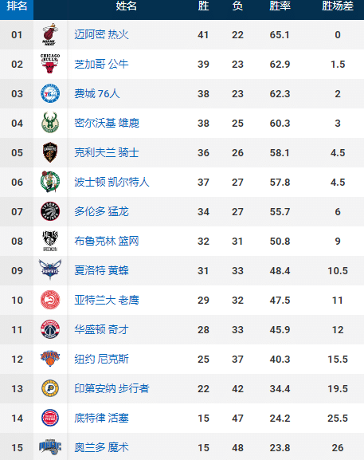Image resolution: width=364 pixels, height=460 pixels.
Task: Open the Charlotte Hornets logo
Action: (x=50, y=269)
